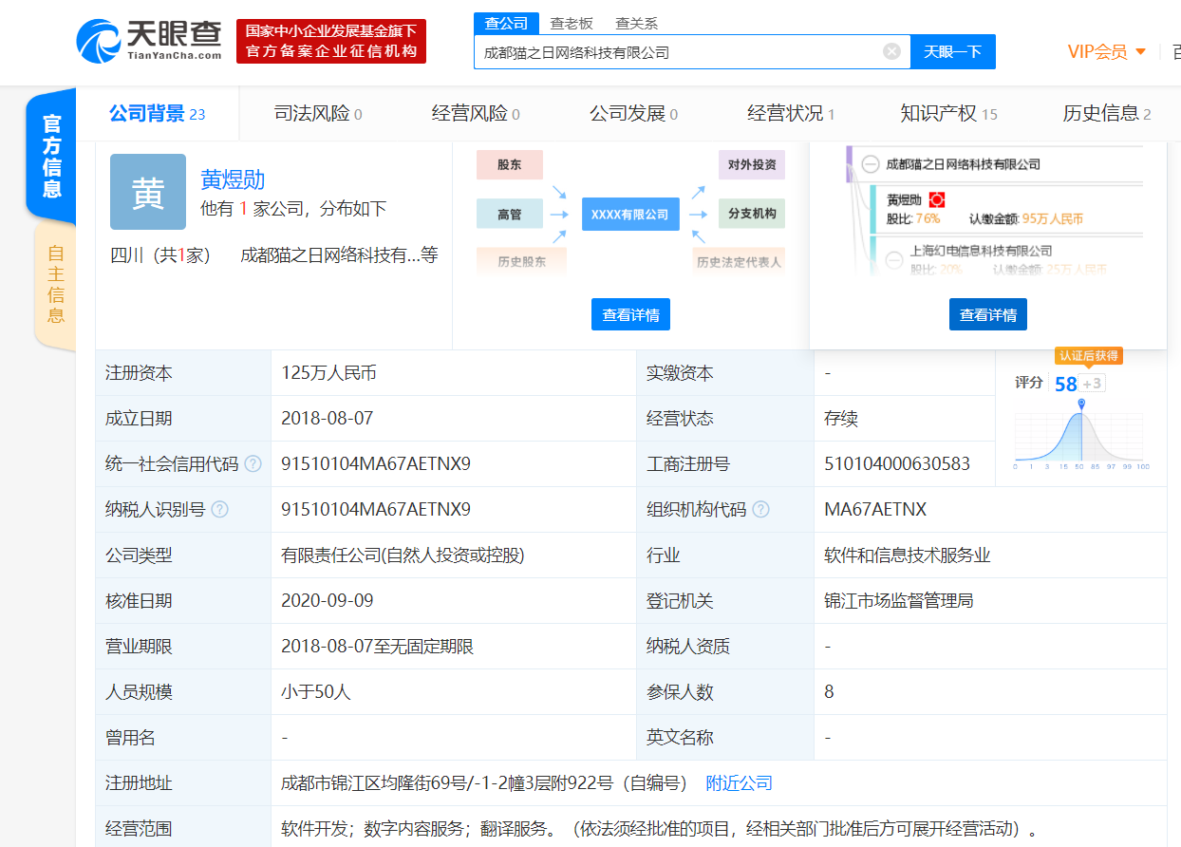Screen dimensions: 1181x847
Task: Open help icon beside 统一社会信用代码
Action: point(253,464)
